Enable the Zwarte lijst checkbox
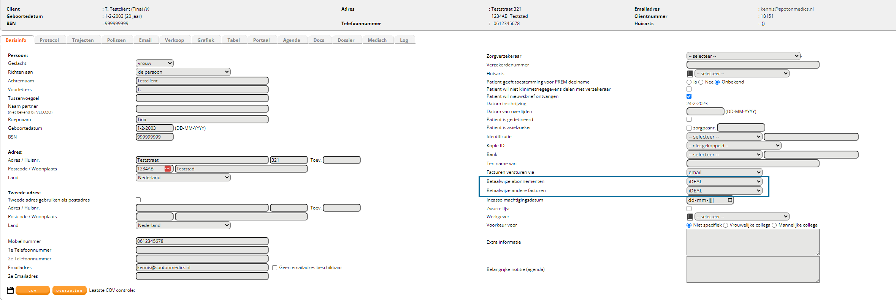 [689, 209]
